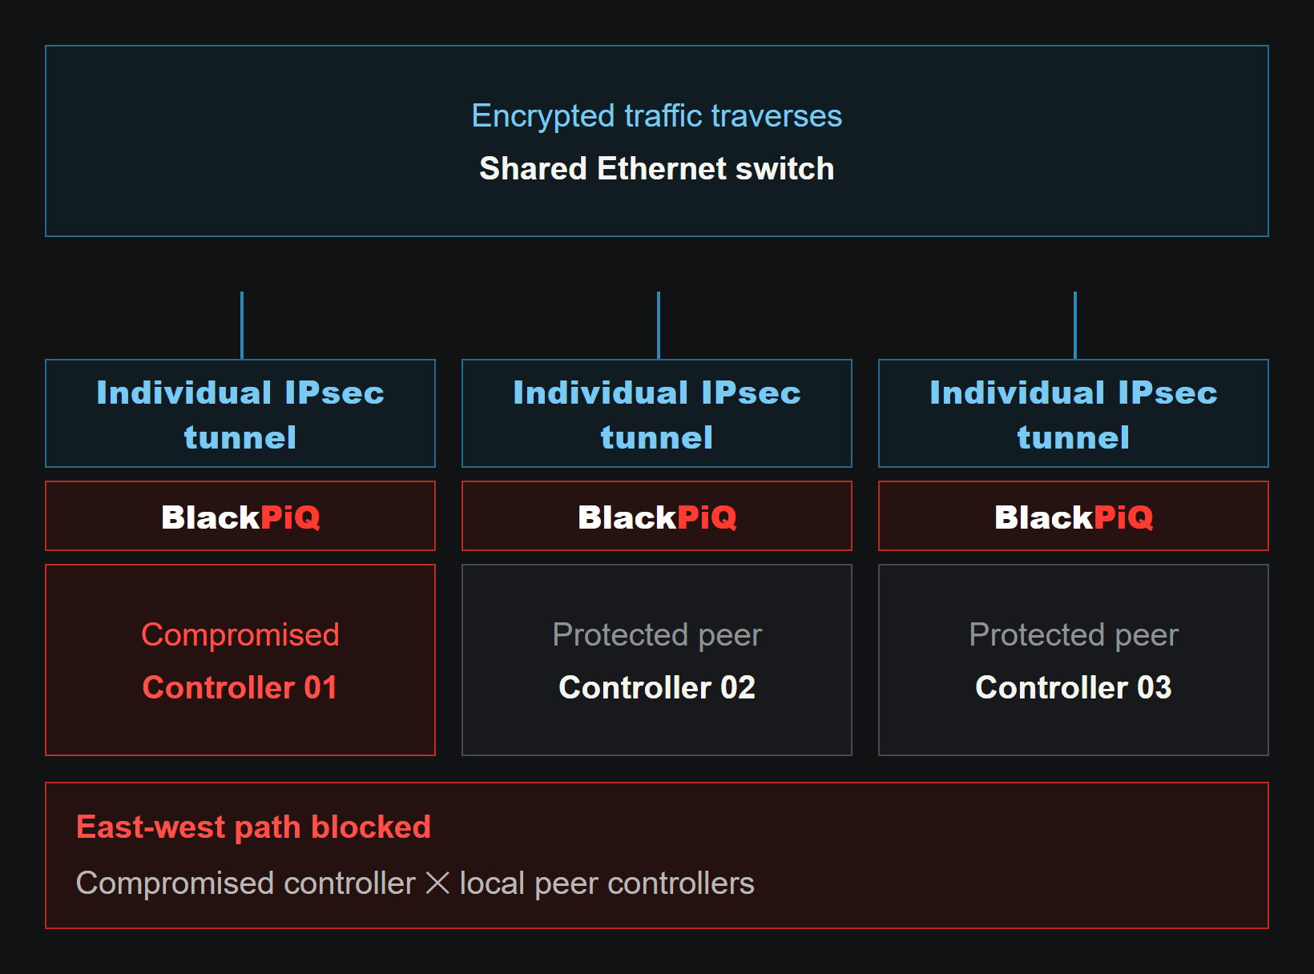This screenshot has width=1314, height=974.
Task: Click the IPsec tunnel box above Controller 03
Action: (x=1074, y=413)
